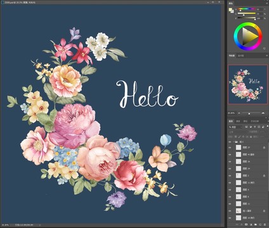
Task: Open the layer blend mode dropdown
Action: coord(238,132)
